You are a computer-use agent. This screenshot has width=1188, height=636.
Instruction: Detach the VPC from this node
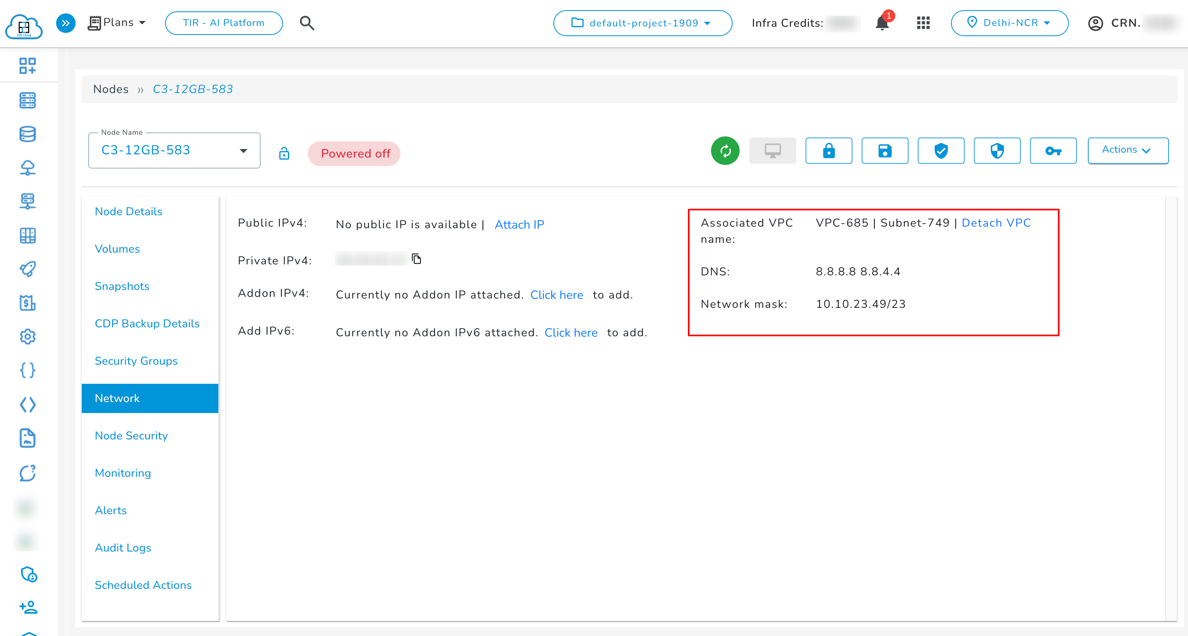pyautogui.click(x=996, y=223)
